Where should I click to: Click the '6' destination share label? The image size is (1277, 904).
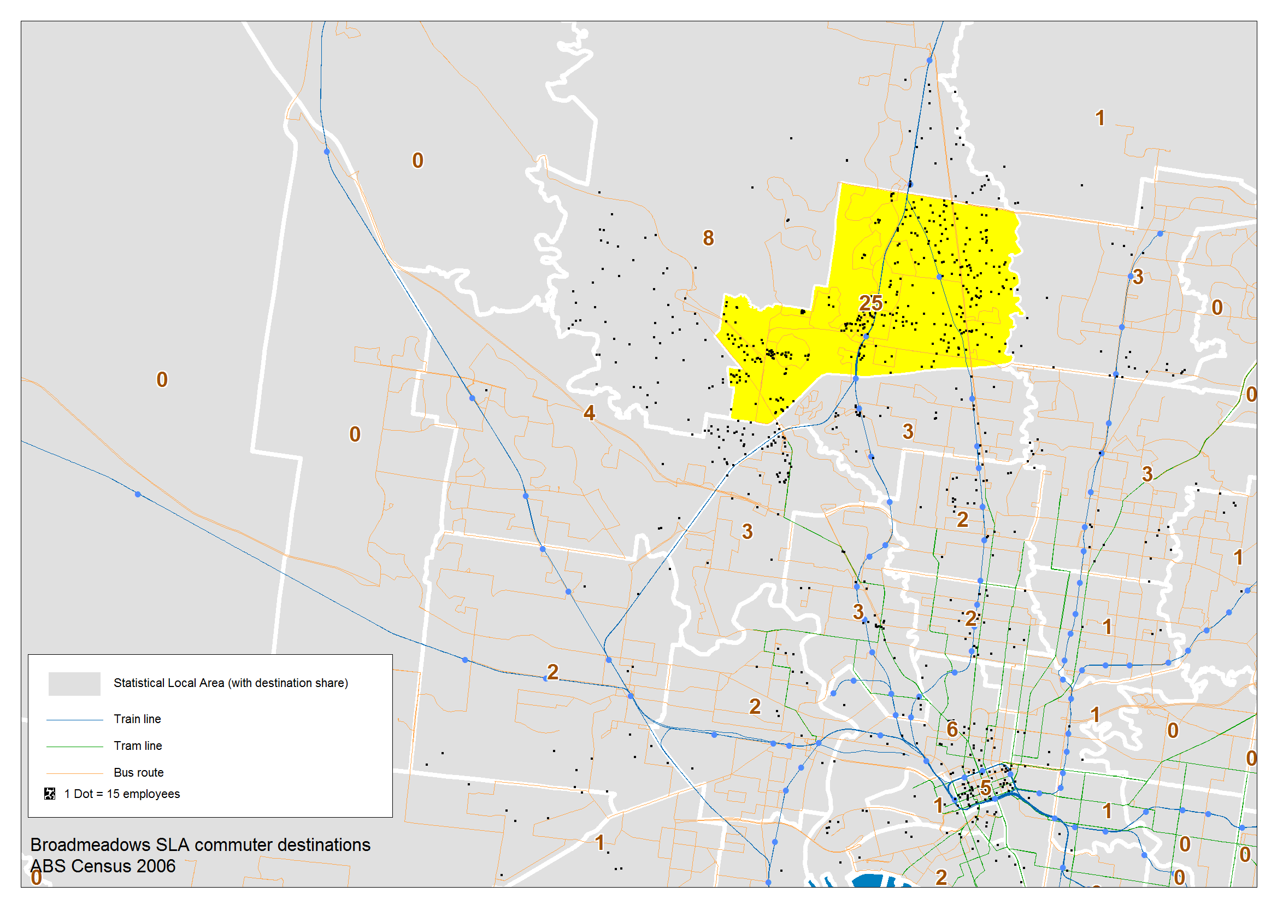point(952,729)
